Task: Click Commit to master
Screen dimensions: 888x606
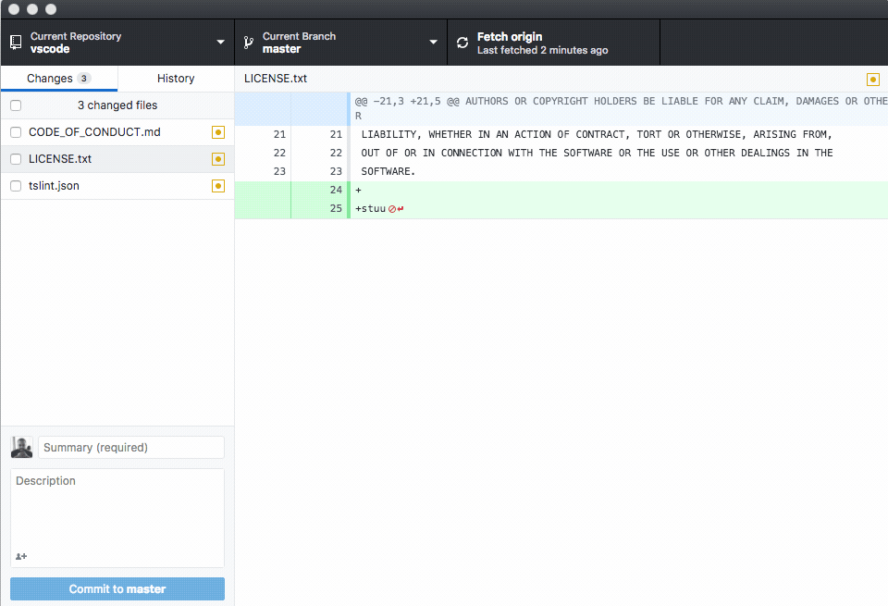Action: (x=117, y=588)
